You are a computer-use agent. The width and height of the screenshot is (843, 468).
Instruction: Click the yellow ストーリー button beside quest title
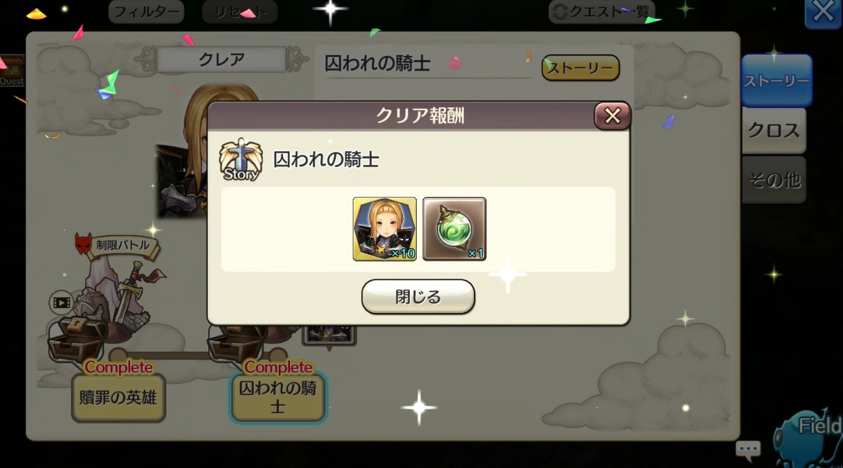pyautogui.click(x=581, y=68)
